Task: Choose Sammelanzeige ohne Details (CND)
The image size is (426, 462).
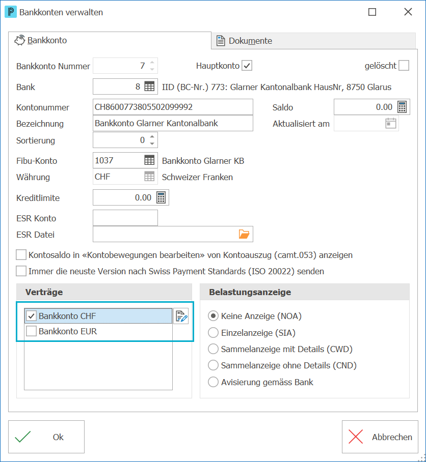Action: [213, 365]
